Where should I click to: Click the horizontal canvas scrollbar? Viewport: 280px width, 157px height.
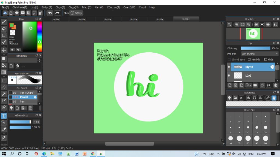(129, 143)
